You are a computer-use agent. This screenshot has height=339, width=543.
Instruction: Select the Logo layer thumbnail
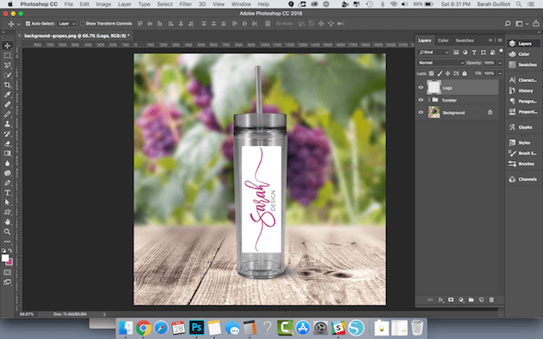click(x=434, y=86)
